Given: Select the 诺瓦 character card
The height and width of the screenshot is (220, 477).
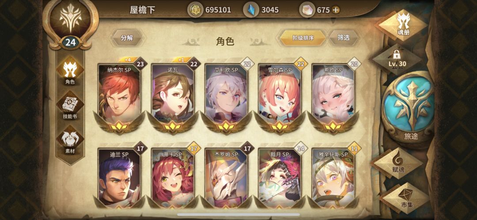Looking at the screenshot, I should pos(173,97).
